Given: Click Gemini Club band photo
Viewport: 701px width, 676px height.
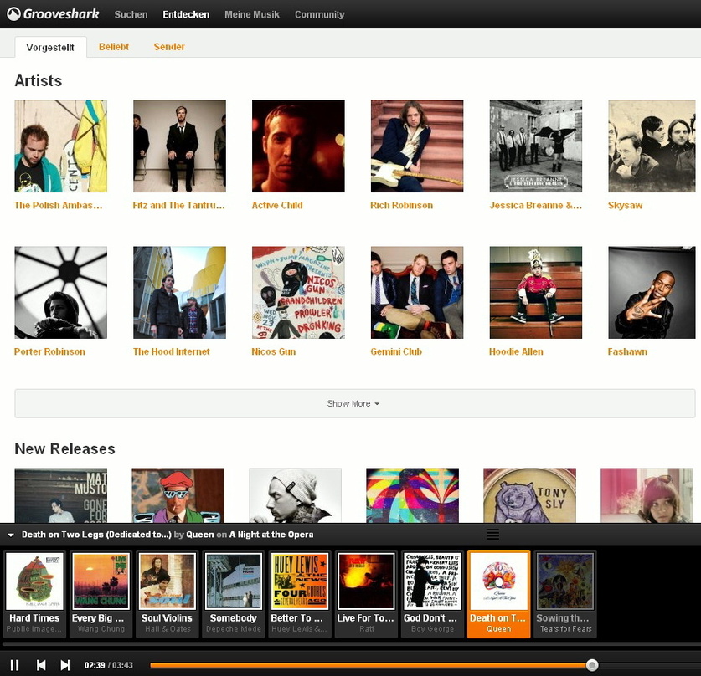Looking at the screenshot, I should (x=417, y=293).
